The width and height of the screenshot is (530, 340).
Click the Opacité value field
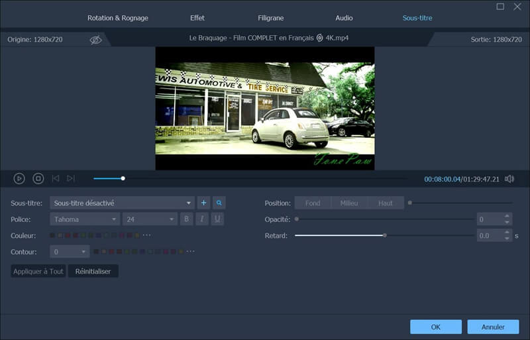click(x=490, y=219)
